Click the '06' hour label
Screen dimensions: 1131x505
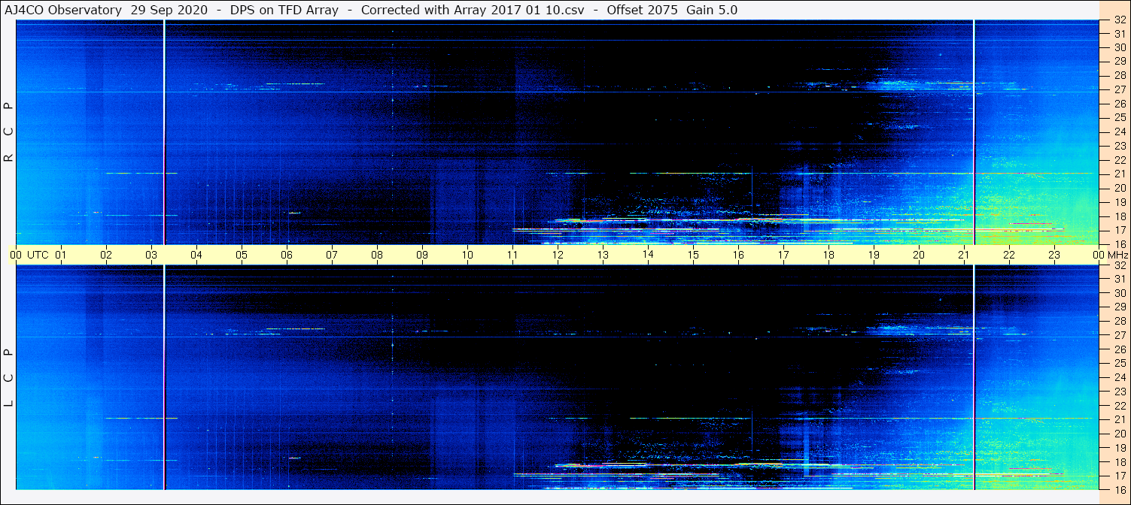pyautogui.click(x=287, y=255)
